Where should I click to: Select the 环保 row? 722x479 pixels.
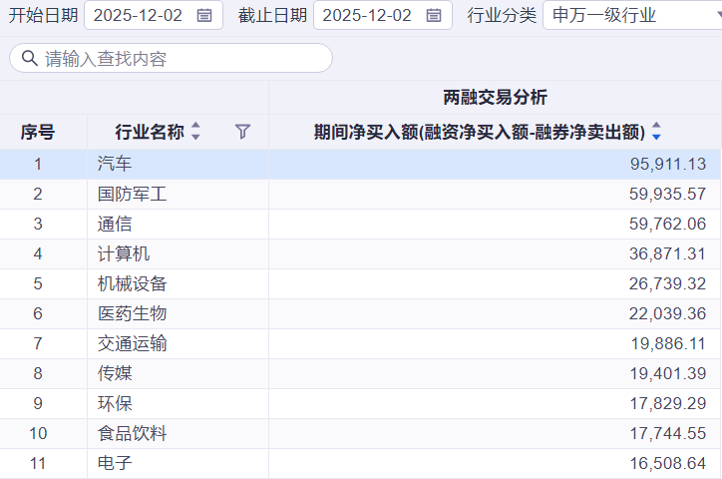(361, 403)
